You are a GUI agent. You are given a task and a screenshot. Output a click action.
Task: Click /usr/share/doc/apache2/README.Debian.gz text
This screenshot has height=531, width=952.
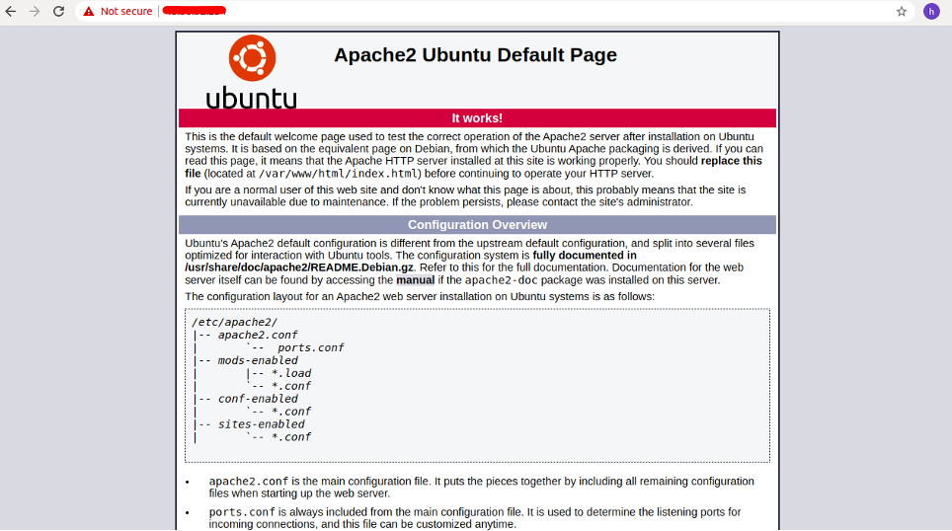(299, 267)
